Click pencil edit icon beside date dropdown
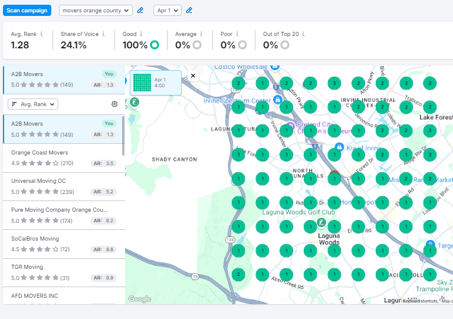This screenshot has width=453, height=319. tap(189, 11)
